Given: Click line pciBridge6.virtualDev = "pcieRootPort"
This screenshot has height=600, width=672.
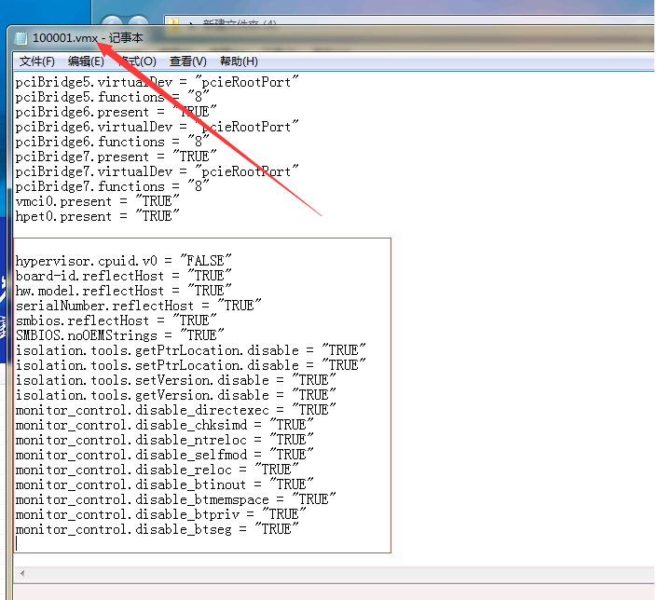Looking at the screenshot, I should click(158, 127).
